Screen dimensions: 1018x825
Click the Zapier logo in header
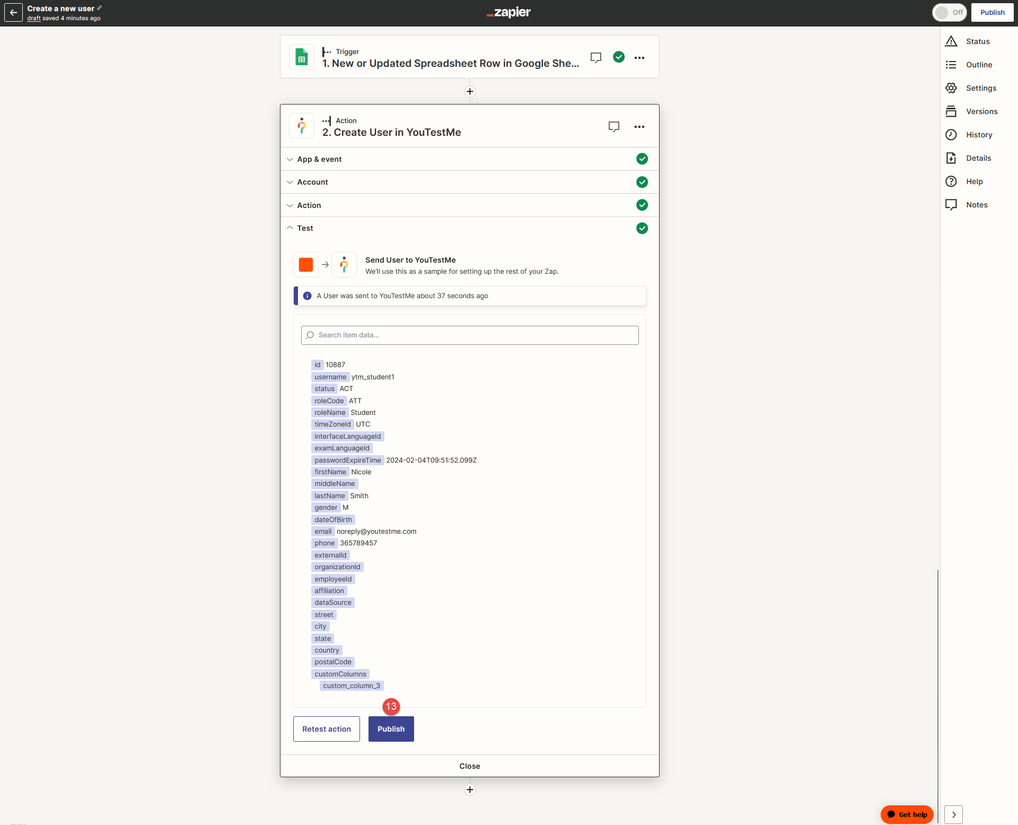[508, 12]
